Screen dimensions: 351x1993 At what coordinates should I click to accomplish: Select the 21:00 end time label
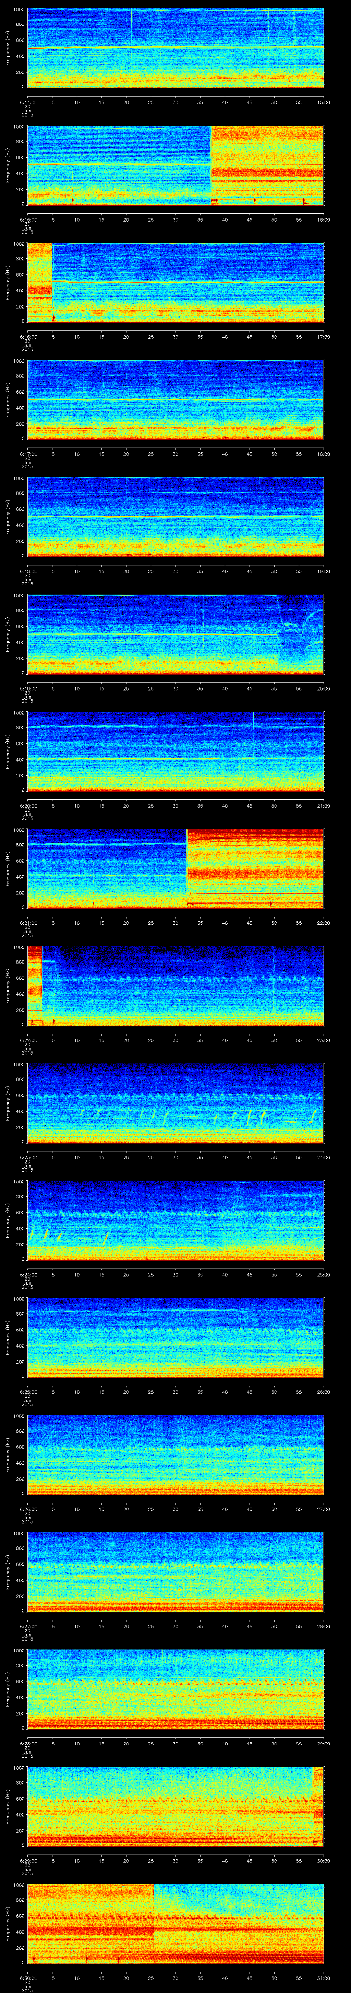pos(324,806)
